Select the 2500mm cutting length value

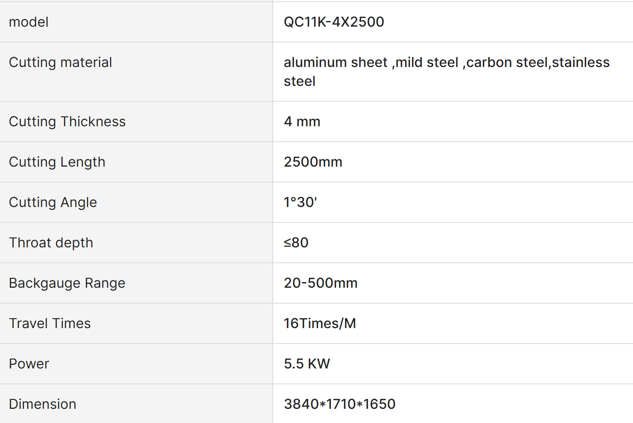313,162
